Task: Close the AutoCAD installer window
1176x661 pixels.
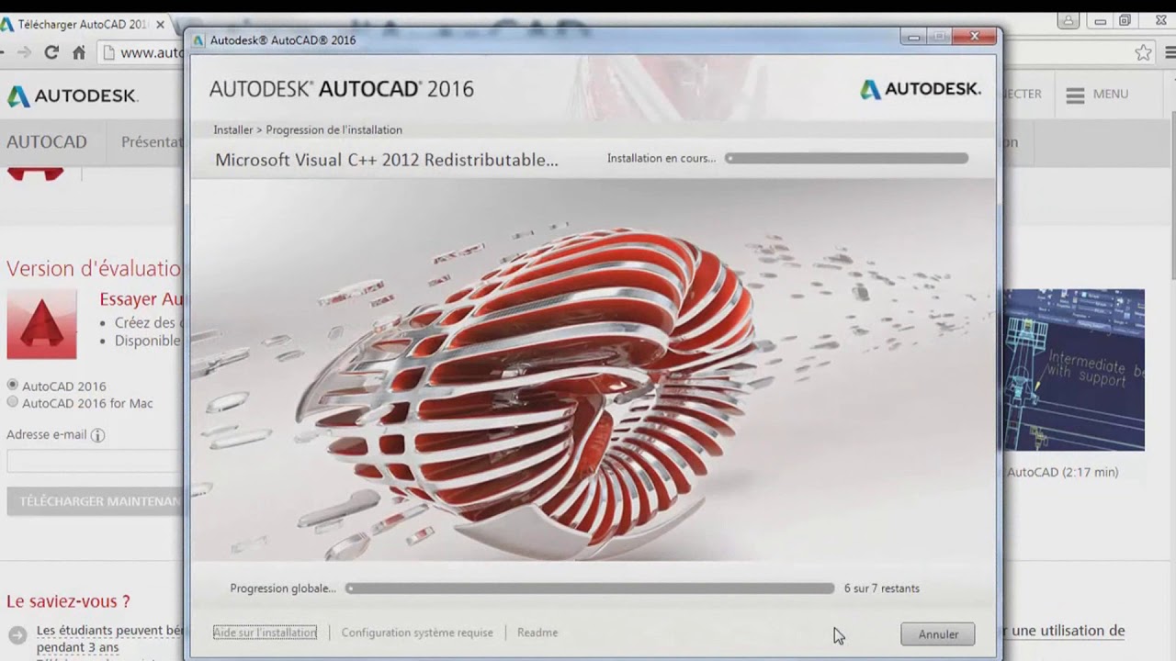Action: click(974, 37)
